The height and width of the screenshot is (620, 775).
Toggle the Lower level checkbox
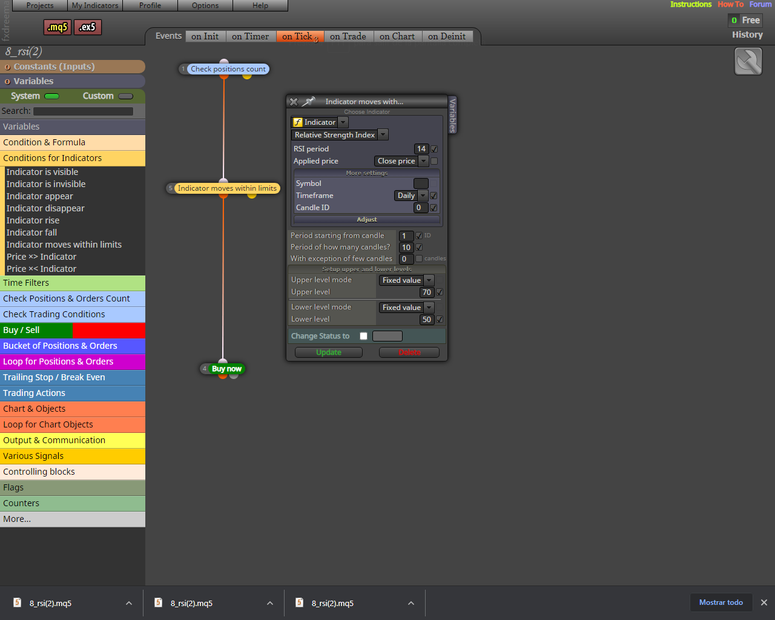pyautogui.click(x=440, y=319)
